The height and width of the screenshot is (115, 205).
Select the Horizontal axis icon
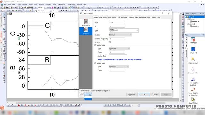86,21
